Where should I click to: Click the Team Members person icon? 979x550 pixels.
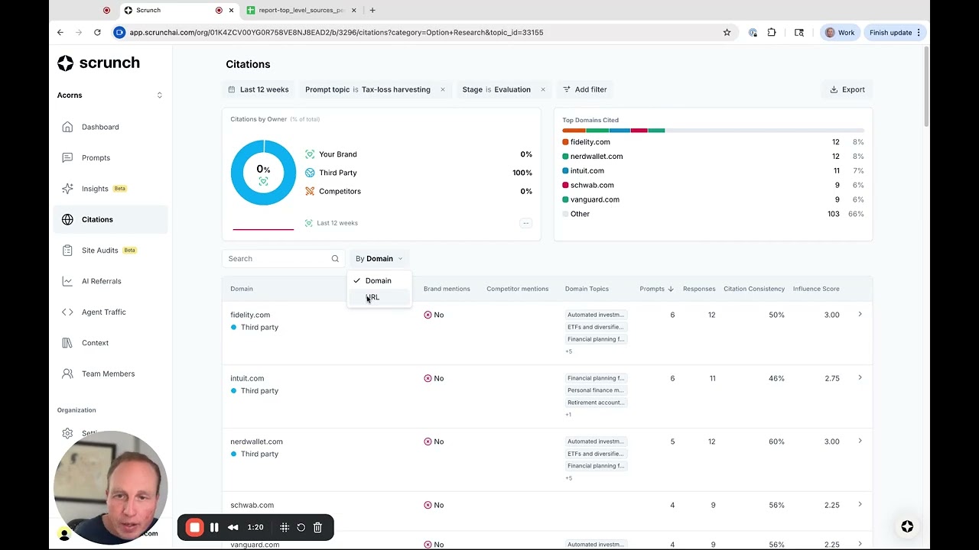click(x=67, y=374)
